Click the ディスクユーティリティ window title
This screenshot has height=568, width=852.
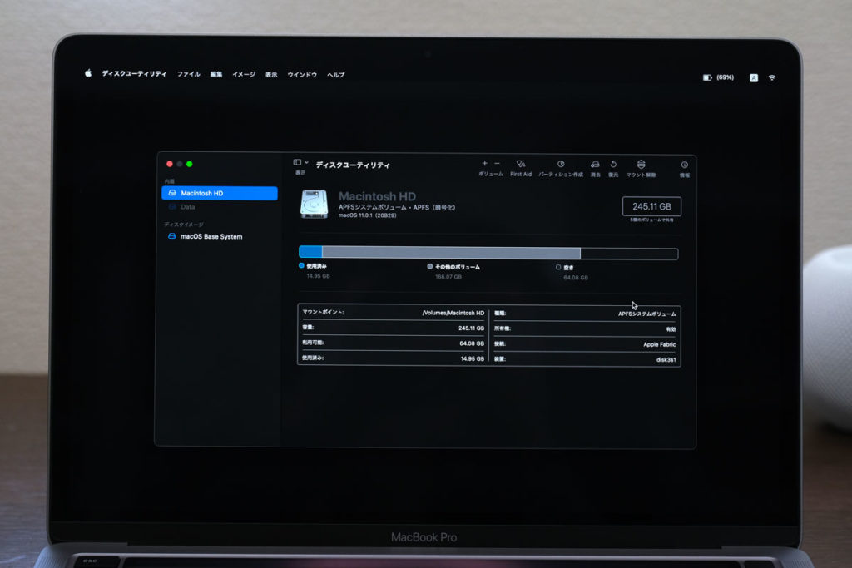(x=353, y=165)
